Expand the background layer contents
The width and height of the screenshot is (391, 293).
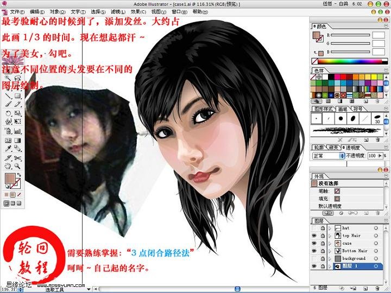click(330, 258)
